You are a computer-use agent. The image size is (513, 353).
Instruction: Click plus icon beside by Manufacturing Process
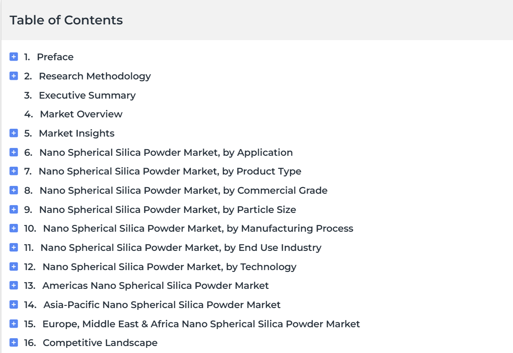point(14,228)
